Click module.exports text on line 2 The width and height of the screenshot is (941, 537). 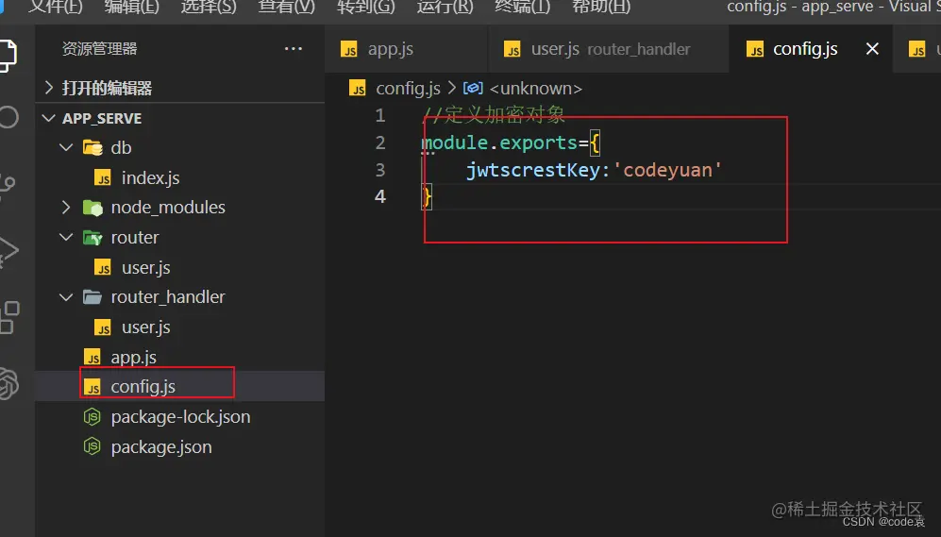point(499,143)
